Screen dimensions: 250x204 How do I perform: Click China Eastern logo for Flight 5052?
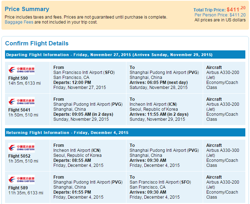coord(21,148)
